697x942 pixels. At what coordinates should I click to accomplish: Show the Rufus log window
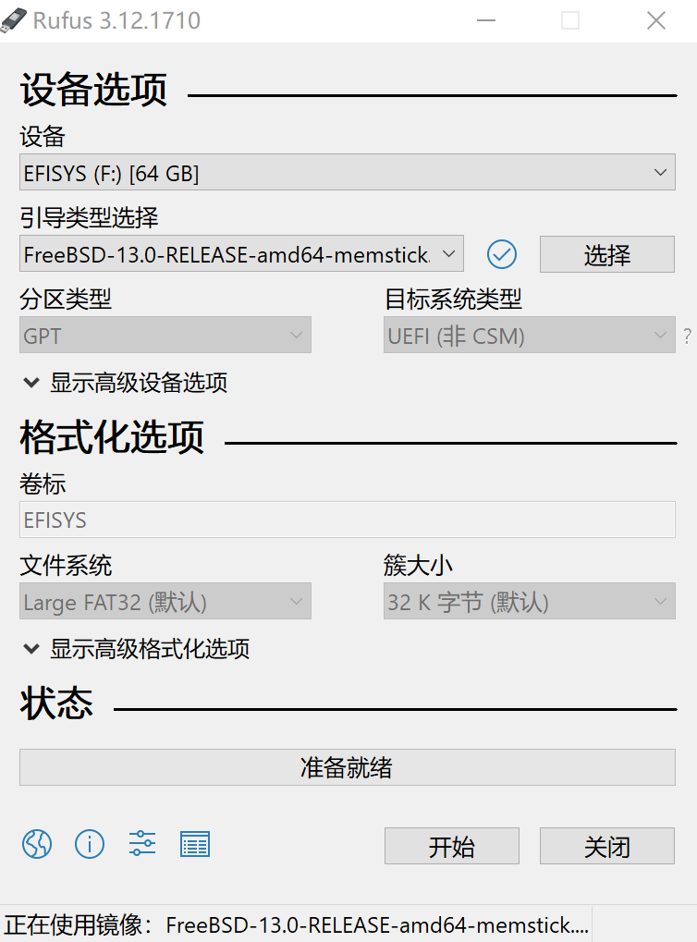click(x=194, y=844)
